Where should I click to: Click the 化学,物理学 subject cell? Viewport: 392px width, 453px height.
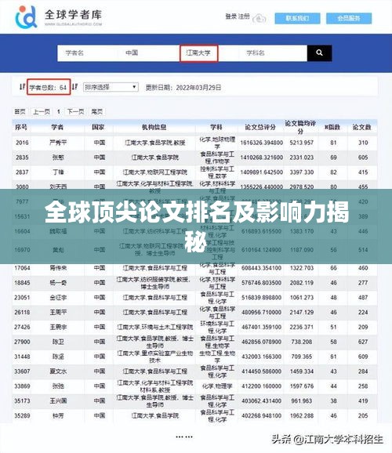pos(217,386)
